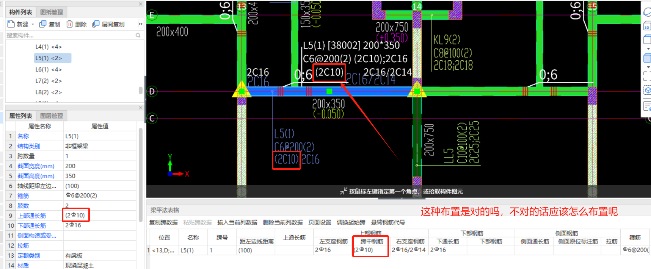
Task: Click 页面设置 button
Action: point(320,222)
